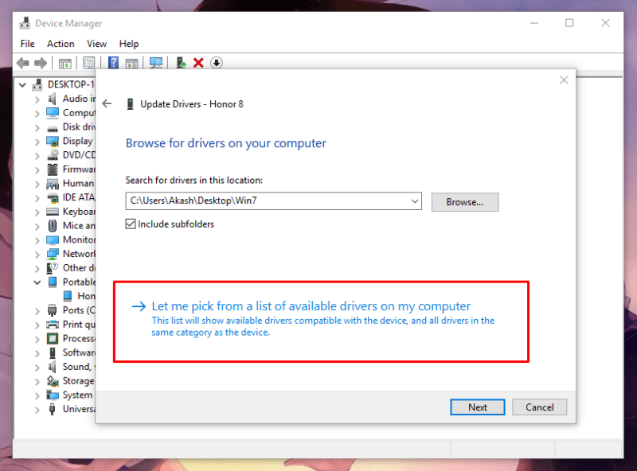This screenshot has width=637, height=471.
Task: Expand the Network adapters node
Action: tap(37, 255)
